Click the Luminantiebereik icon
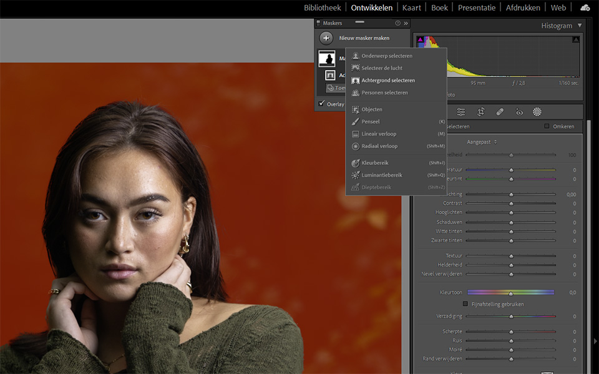This screenshot has width=599, height=374. tap(355, 175)
